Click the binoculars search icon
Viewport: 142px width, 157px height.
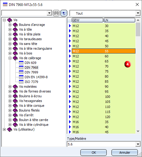(56, 13)
